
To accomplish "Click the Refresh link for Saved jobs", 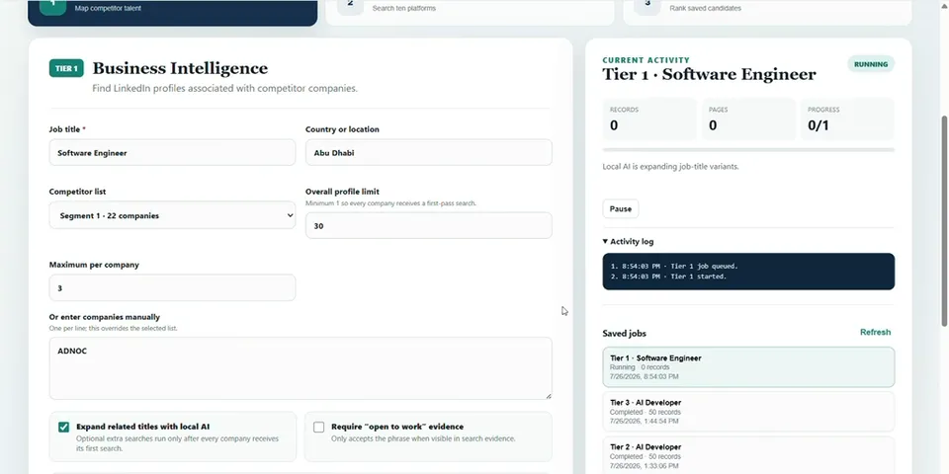I will click(875, 332).
